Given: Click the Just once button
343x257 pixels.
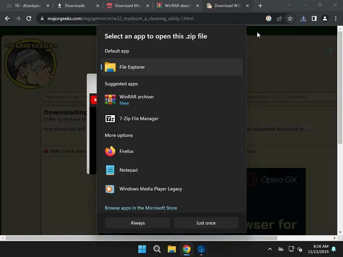Looking at the screenshot, I should 206,223.
